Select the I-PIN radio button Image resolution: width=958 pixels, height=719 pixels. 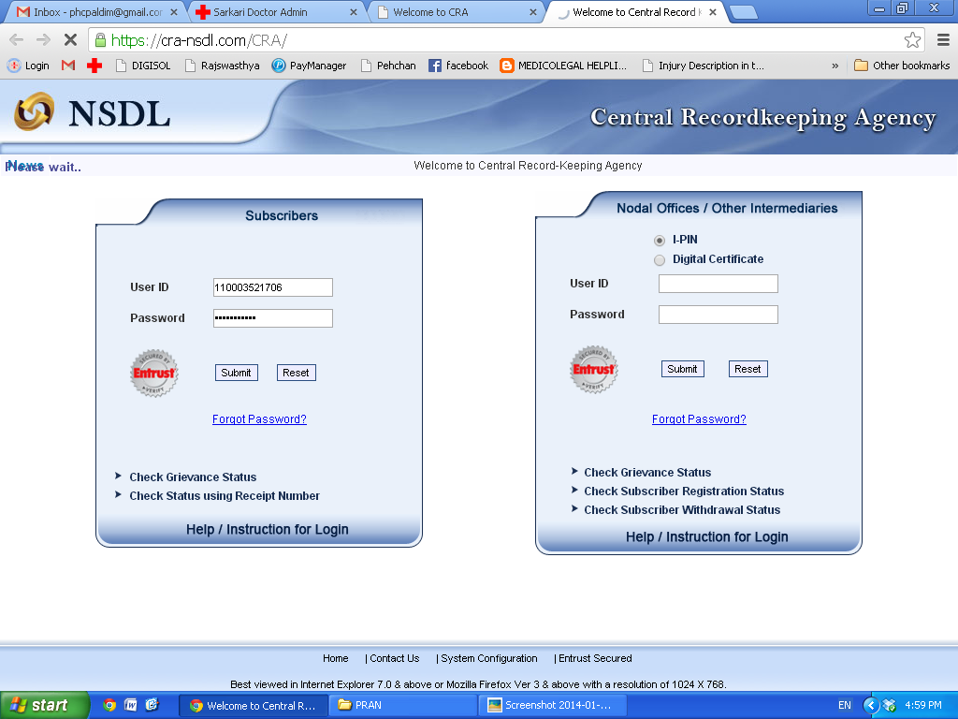coord(660,241)
